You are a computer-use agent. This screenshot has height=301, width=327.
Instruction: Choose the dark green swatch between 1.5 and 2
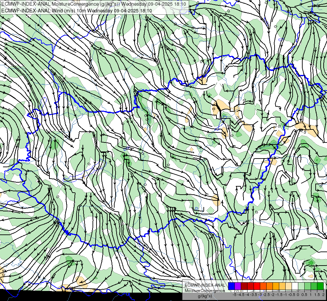click(x=320, y=286)
